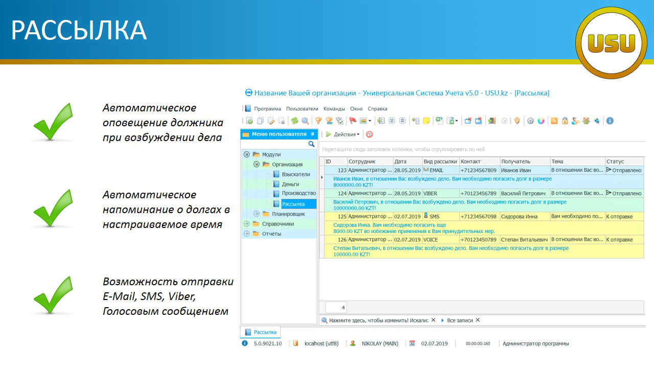The width and height of the screenshot is (654, 368).
Task: Switch to the Рассылка bottom tab
Action: pyautogui.click(x=260, y=332)
